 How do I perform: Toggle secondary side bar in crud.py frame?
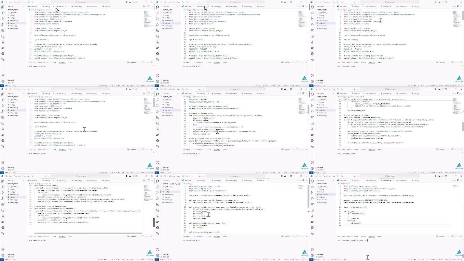pos(288,176)
